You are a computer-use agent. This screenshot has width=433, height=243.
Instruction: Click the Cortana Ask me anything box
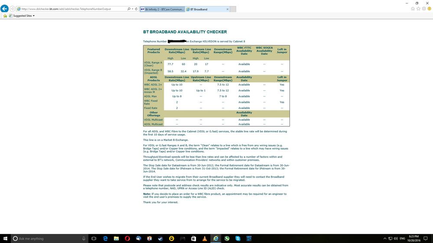pos(50,239)
